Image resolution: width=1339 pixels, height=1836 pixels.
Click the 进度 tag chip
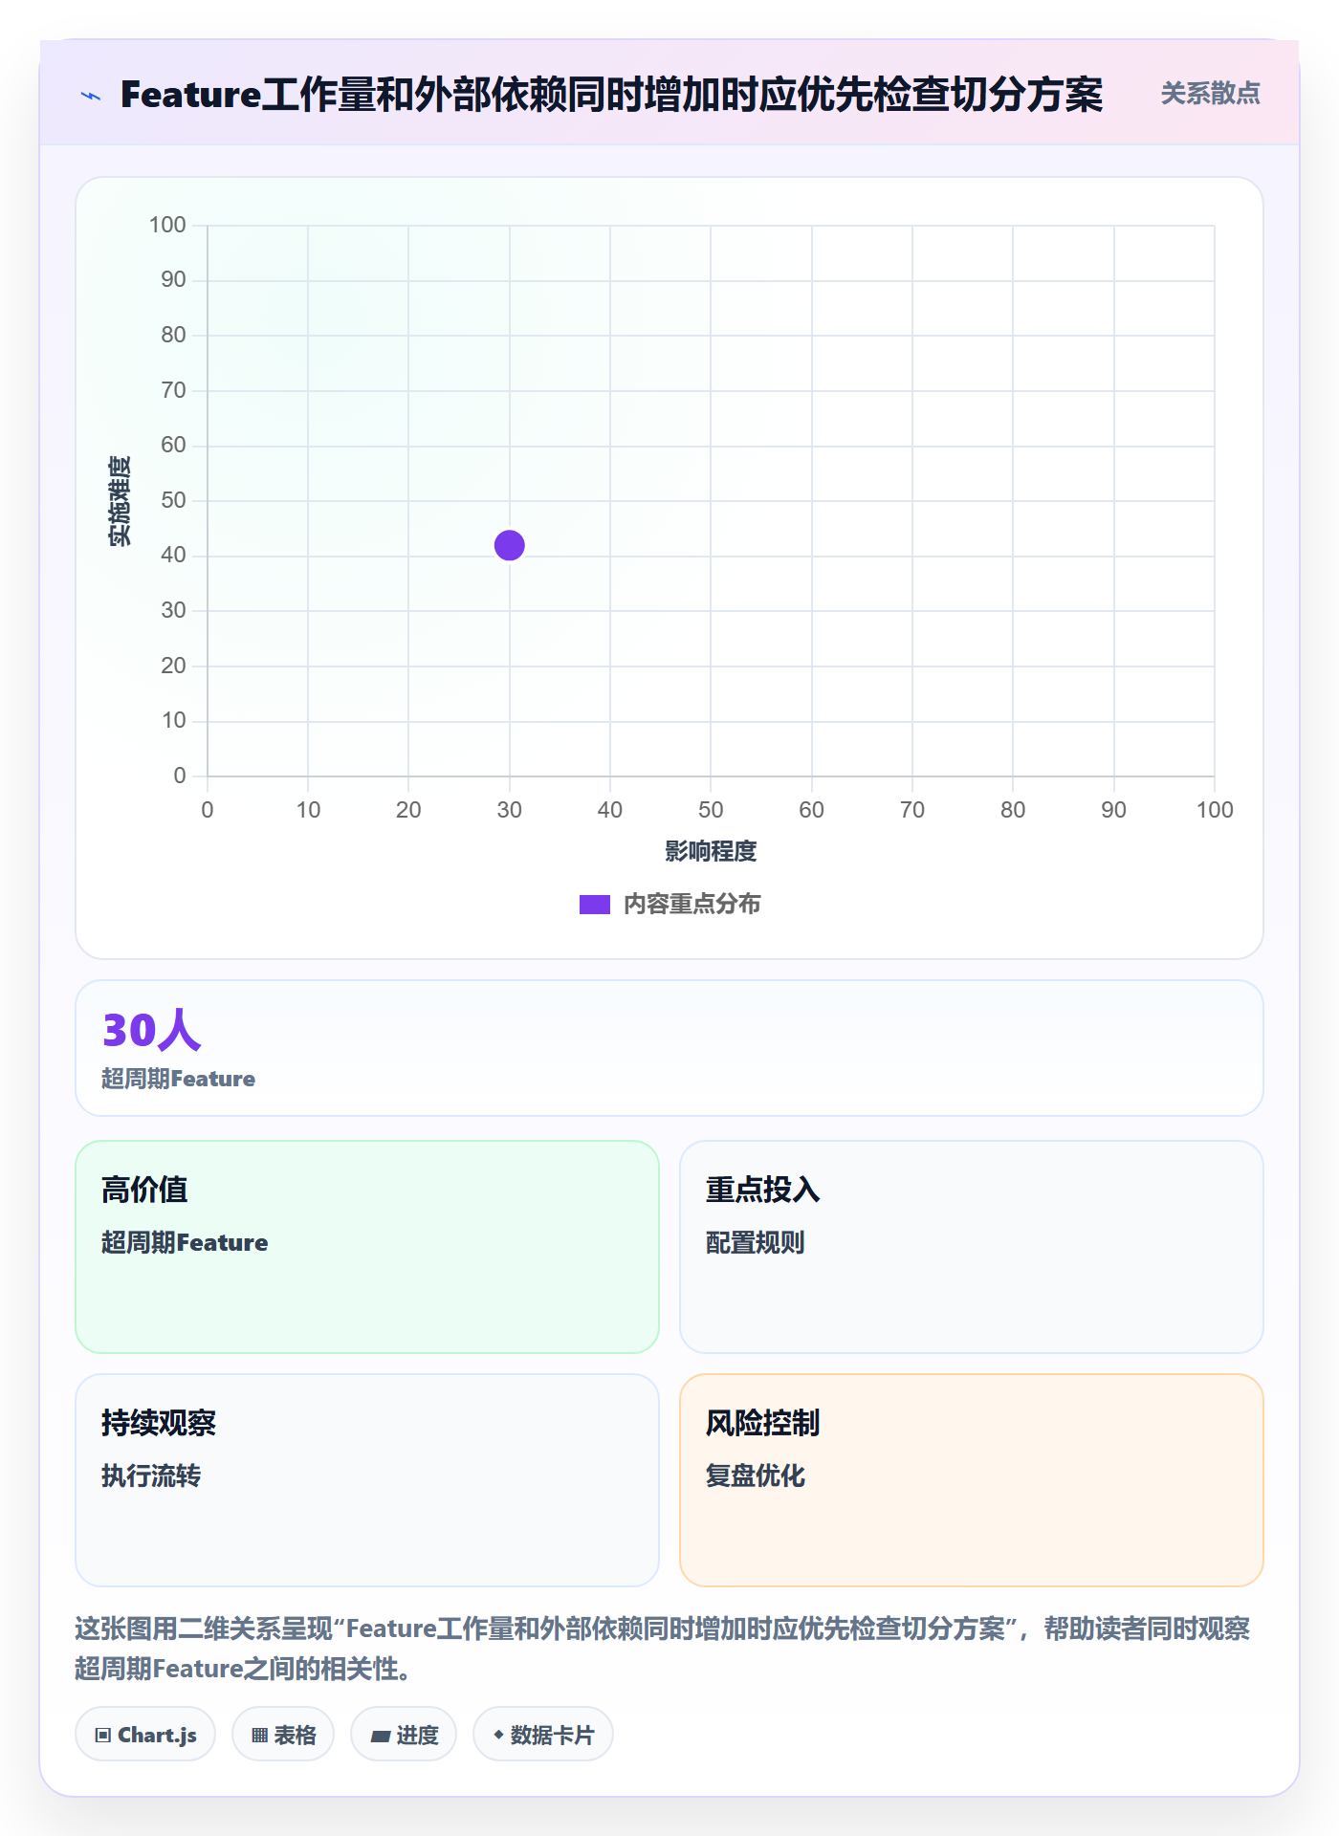point(404,1734)
